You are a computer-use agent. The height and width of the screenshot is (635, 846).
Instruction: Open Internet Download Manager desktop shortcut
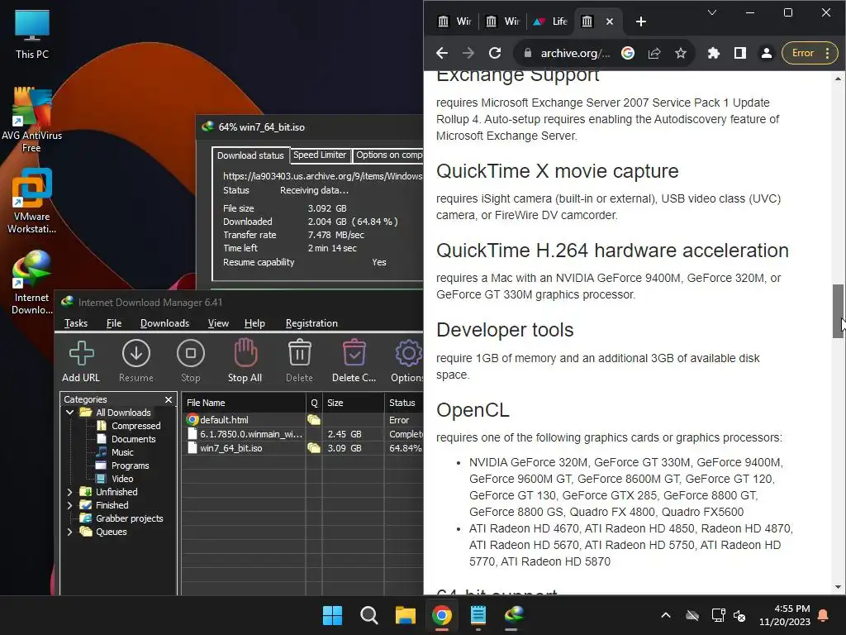pos(32,282)
